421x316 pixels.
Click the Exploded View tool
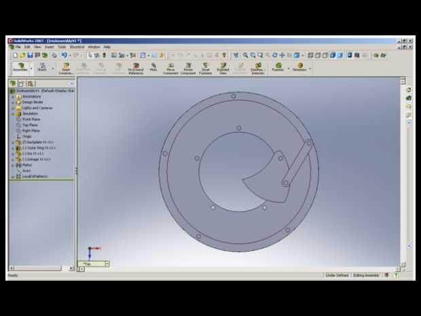(223, 69)
